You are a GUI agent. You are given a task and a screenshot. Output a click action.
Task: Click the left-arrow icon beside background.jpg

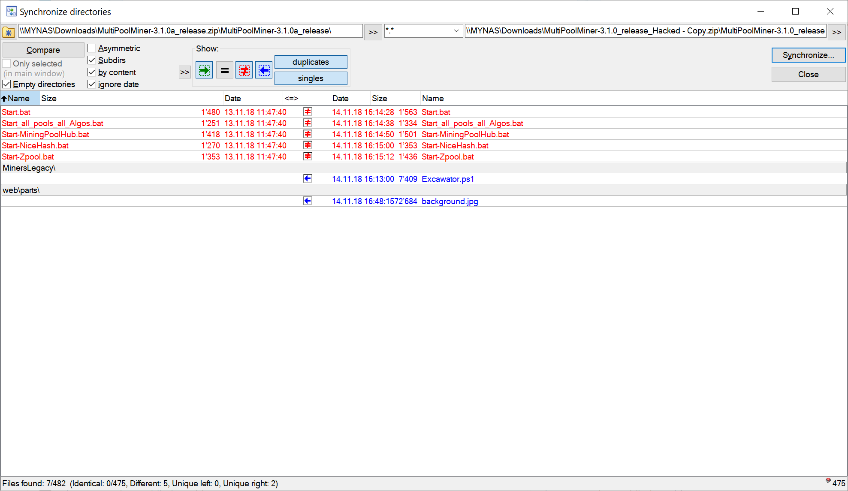[307, 200]
